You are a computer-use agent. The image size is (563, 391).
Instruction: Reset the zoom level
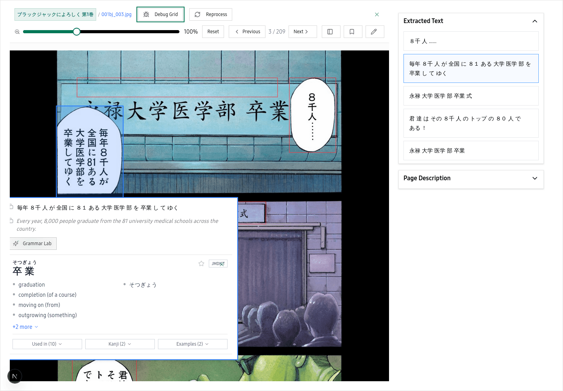point(213,31)
